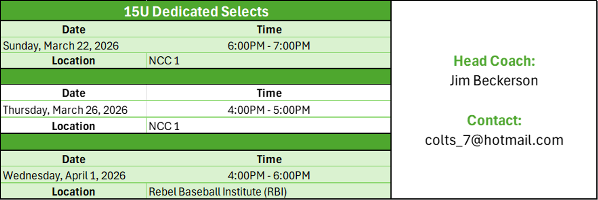The width and height of the screenshot is (598, 200).
Task: Click the "Wednesday, April 1, 2026" date cell
Action: pyautogui.click(x=64, y=175)
